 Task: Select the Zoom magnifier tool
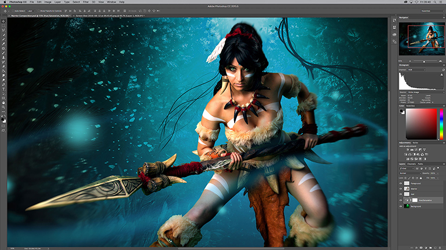3,108
